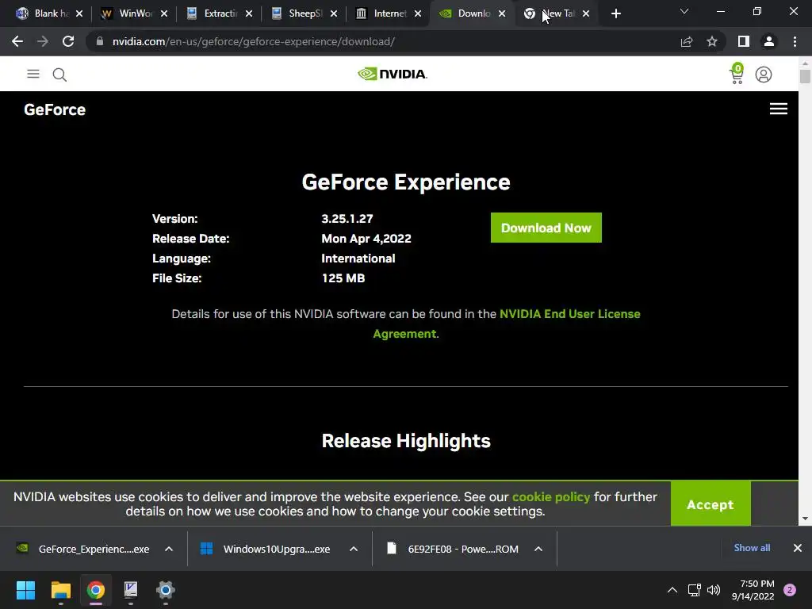The height and width of the screenshot is (609, 812).
Task: Click the Release Highlights heading
Action: tap(406, 441)
